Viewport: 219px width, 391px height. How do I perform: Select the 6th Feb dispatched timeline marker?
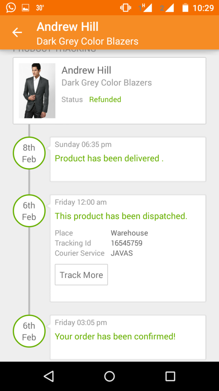(x=29, y=211)
